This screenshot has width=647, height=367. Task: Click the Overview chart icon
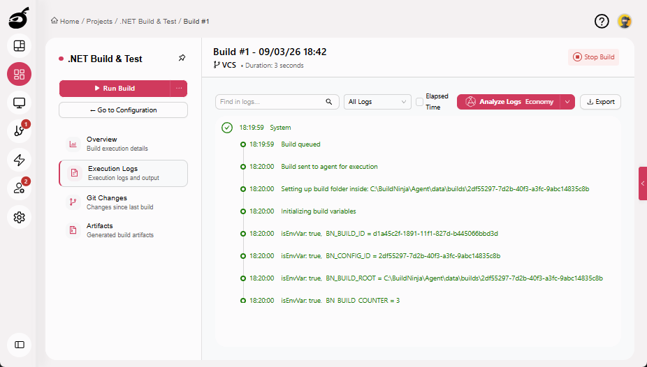click(73, 144)
